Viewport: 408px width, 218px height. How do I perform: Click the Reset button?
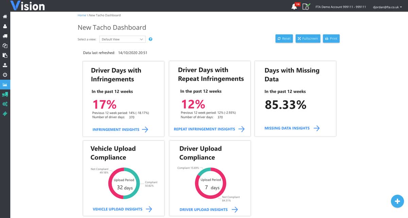284,39
